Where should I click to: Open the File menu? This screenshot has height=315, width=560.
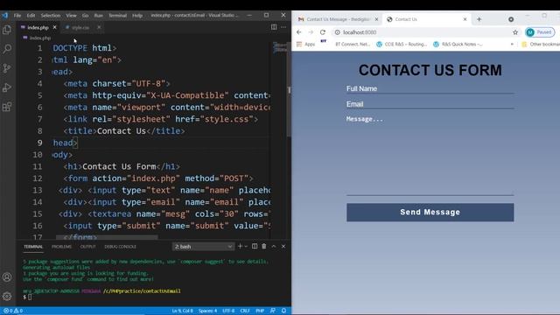click(x=17, y=16)
